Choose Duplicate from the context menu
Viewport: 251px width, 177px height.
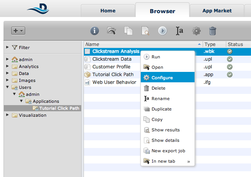pos(167,109)
